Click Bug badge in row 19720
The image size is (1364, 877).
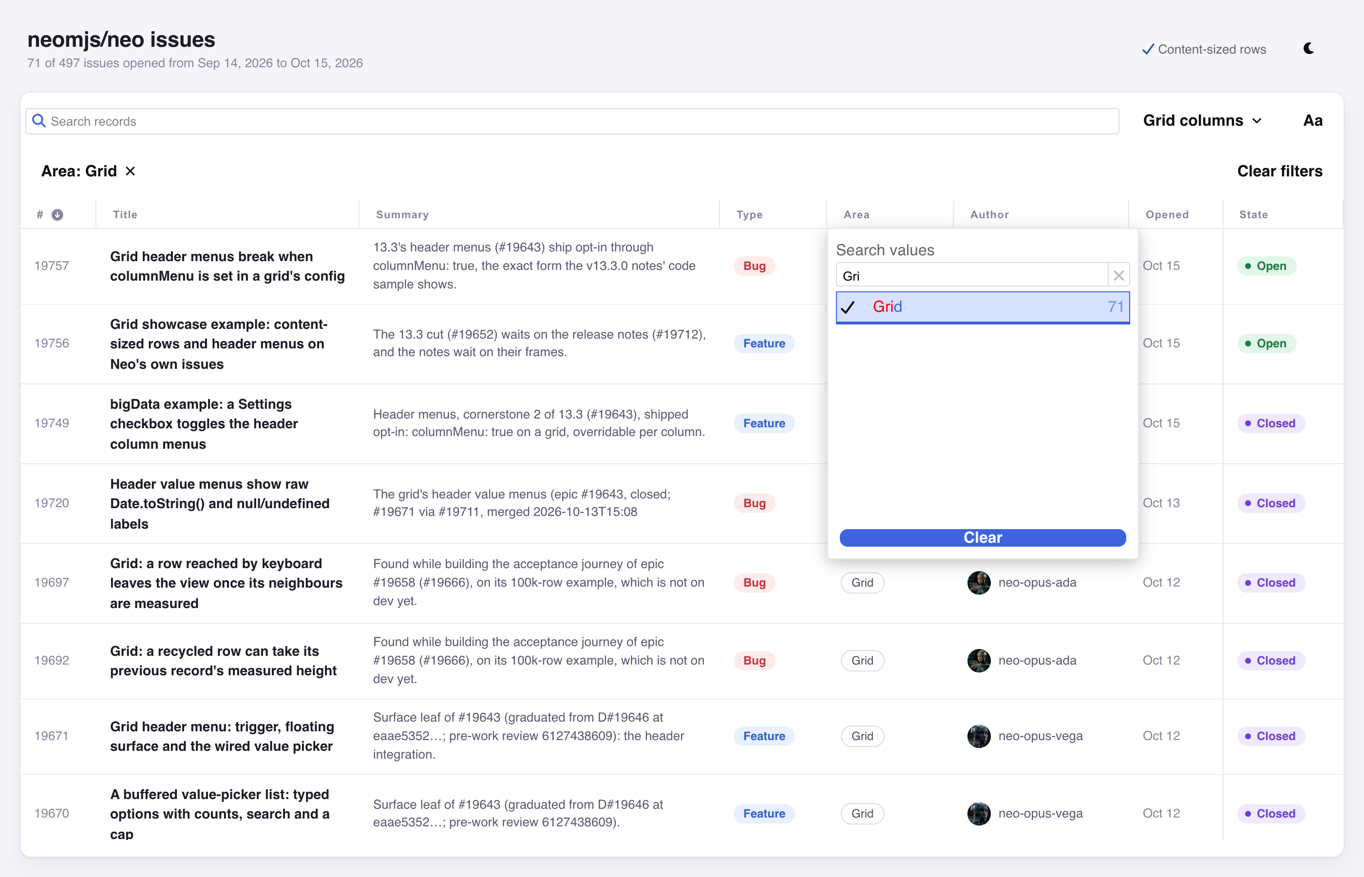[x=754, y=503]
